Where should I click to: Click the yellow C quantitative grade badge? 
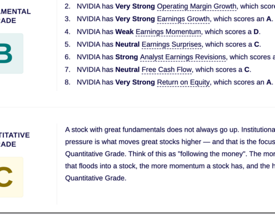(x=11, y=177)
